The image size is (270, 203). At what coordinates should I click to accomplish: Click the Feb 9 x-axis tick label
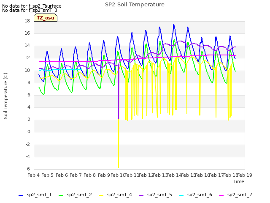pyautogui.click(x=104, y=175)
